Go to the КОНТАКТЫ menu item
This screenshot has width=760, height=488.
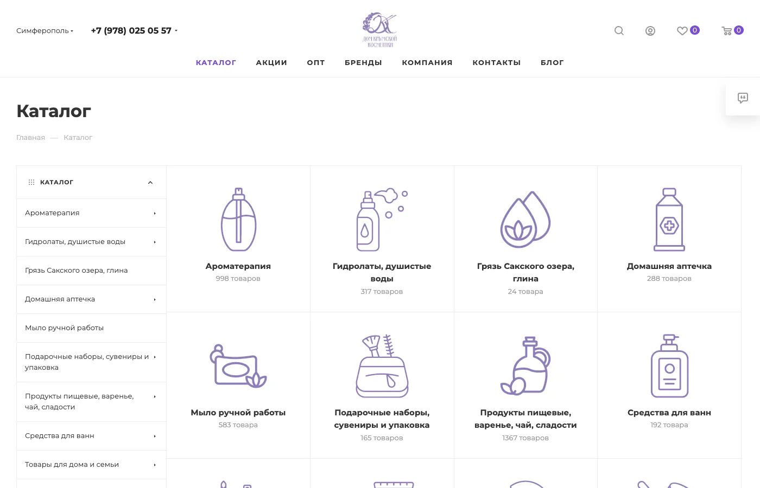point(497,63)
